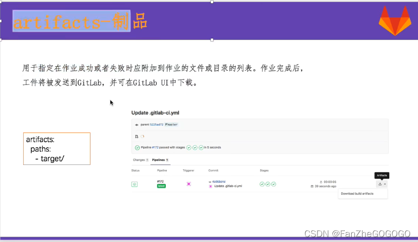Click the triggerer avatar icon
Viewport: 418px width, 242px height.
pyautogui.click(x=189, y=184)
